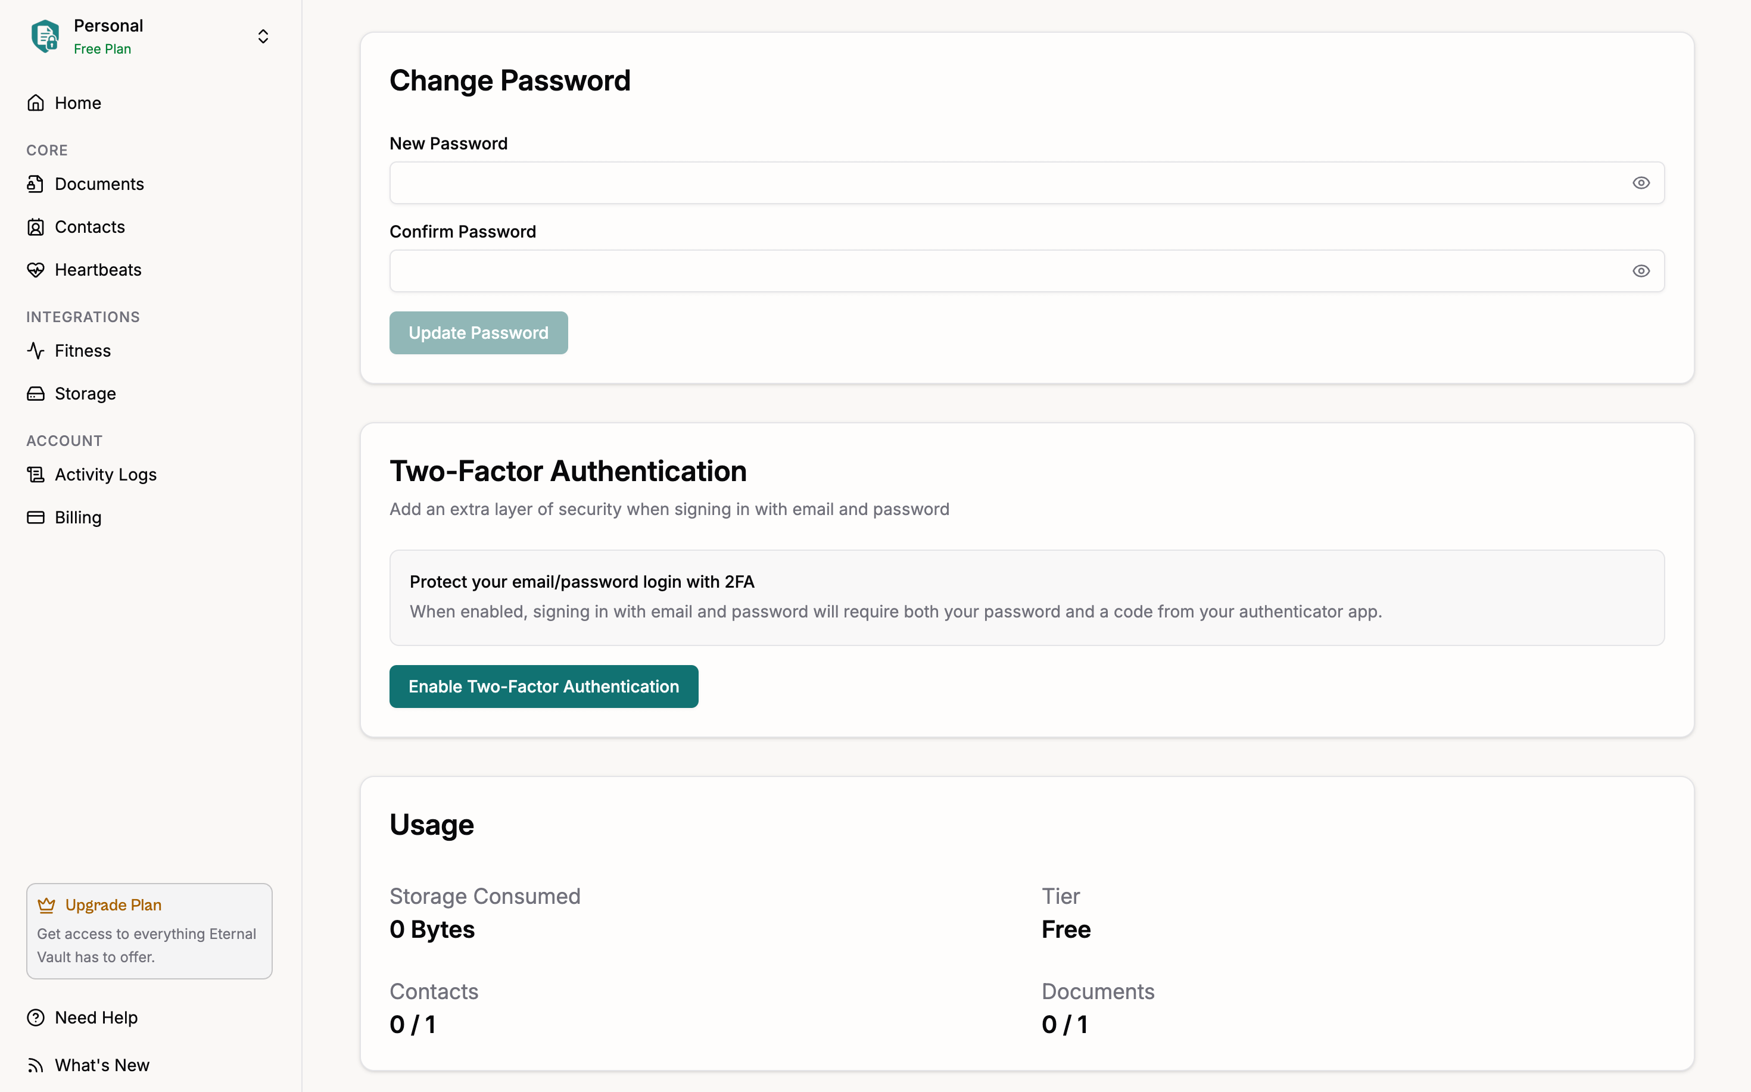The height and width of the screenshot is (1092, 1751).
Task: Click the Upgrade Plan crown icon
Action: pos(46,905)
